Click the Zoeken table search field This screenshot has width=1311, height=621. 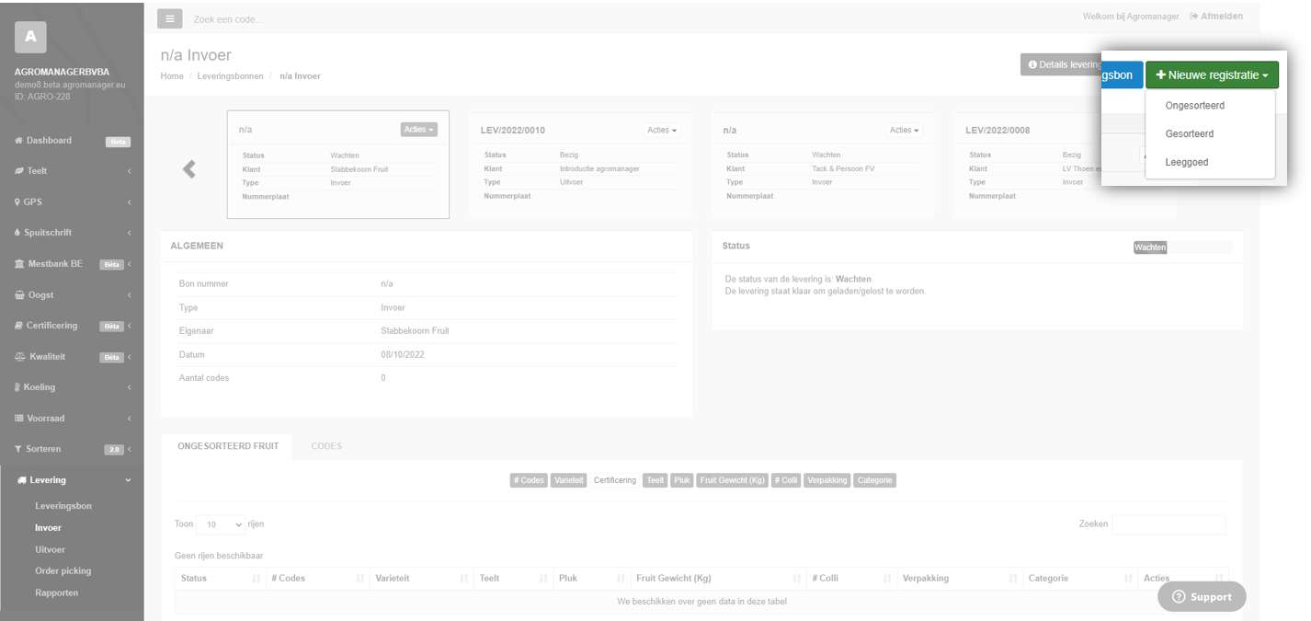1168,524
